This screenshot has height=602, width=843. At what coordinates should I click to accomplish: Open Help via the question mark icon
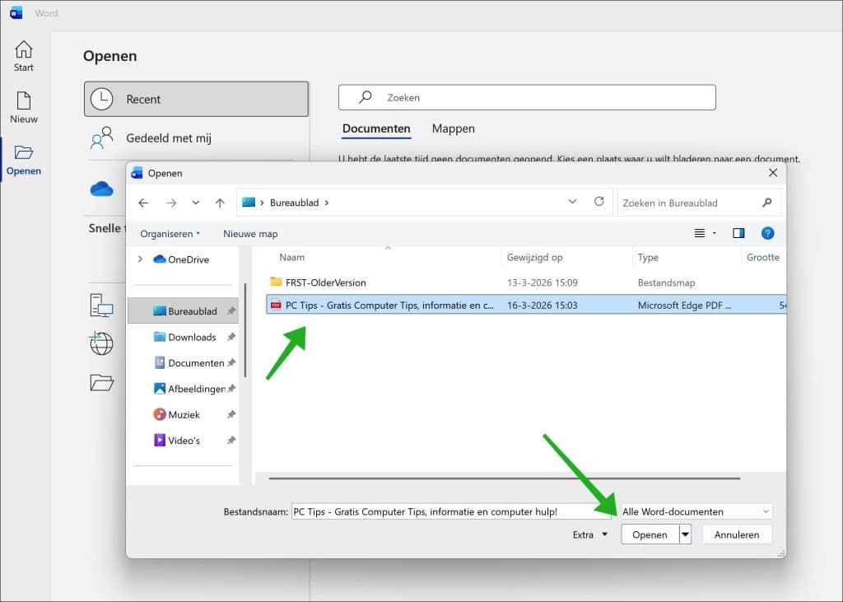click(x=767, y=233)
